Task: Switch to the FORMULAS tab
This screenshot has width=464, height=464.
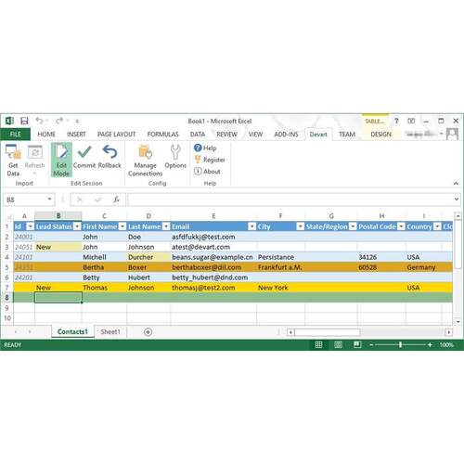Action: 162,135
